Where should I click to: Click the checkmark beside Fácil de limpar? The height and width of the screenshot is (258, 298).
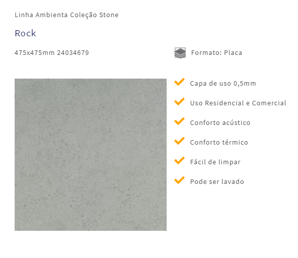coord(179,161)
